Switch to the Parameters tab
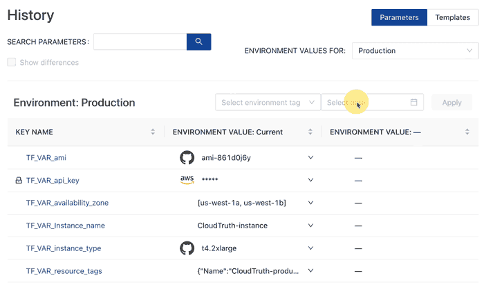Viewport: 484px width, 289px height. coord(399,17)
